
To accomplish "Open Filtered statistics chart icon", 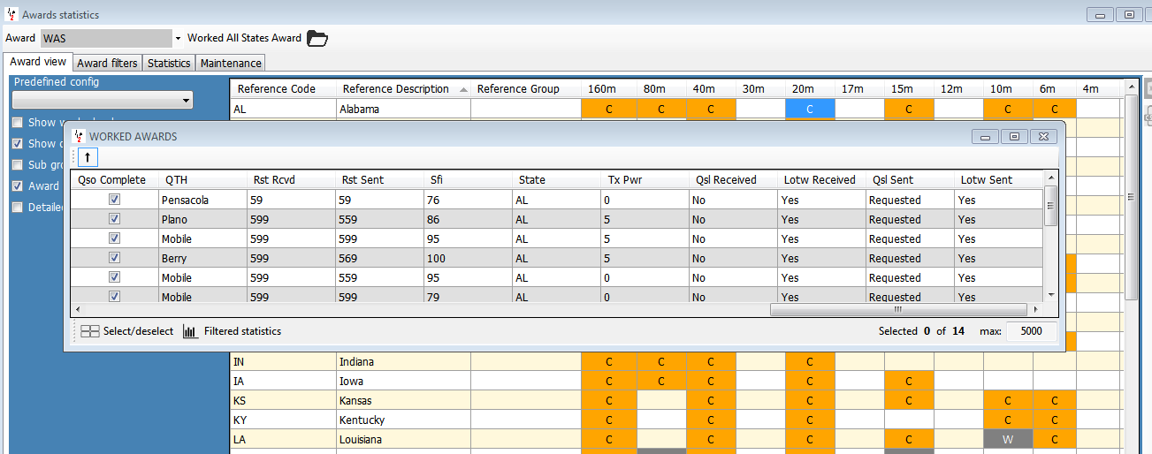I will (x=190, y=331).
